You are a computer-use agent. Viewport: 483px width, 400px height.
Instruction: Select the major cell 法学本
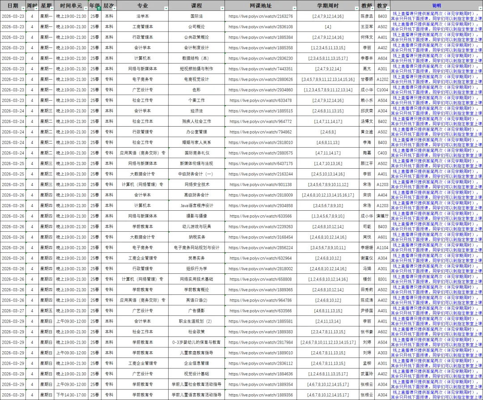coord(143,16)
